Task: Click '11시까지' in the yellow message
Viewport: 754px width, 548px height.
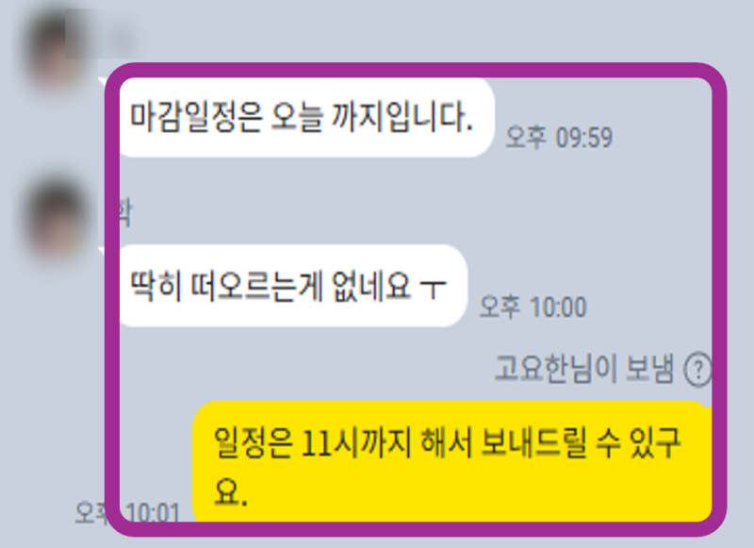Action: tap(356, 441)
